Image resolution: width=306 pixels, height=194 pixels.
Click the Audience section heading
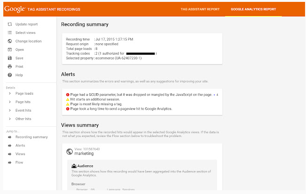85,166
